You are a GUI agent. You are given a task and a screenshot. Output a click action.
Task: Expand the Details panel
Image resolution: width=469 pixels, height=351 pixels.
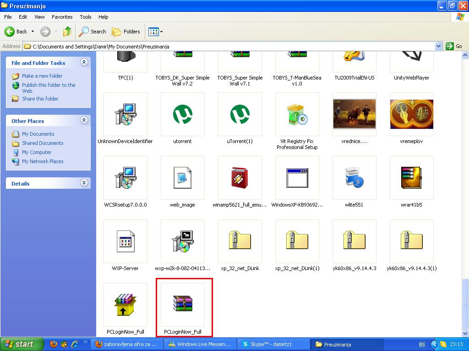(x=84, y=183)
